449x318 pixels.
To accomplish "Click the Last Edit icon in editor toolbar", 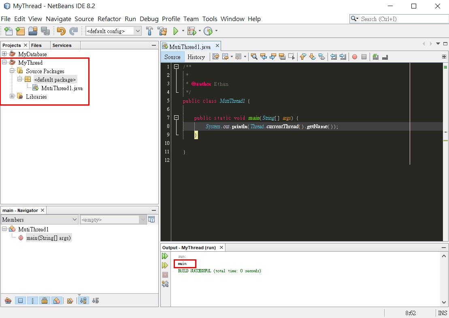I will [x=216, y=57].
